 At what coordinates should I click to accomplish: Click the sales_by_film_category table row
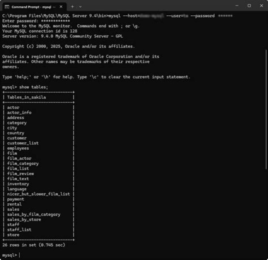click(33, 214)
